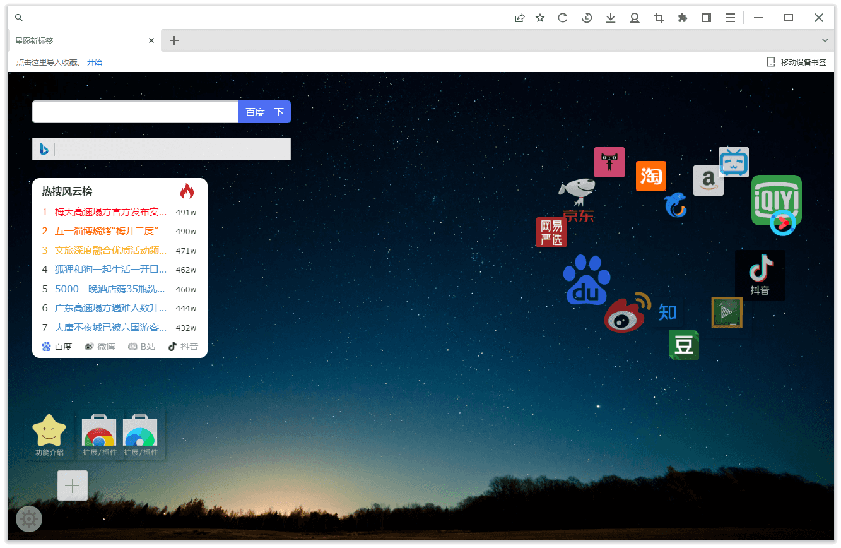Image resolution: width=841 pixels, height=548 pixels.
Task: Click the browser extensions puzzle icon
Action: coord(682,18)
